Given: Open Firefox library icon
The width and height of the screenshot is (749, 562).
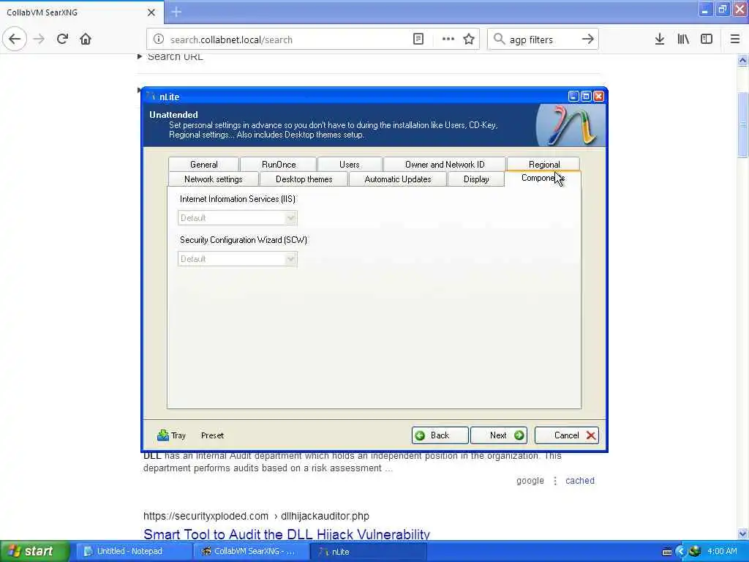Looking at the screenshot, I should coord(683,40).
